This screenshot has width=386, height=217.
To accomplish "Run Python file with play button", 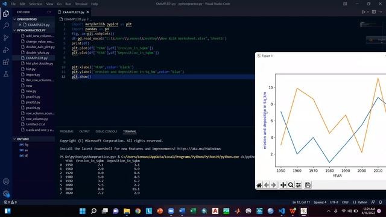I will pos(363,12).
